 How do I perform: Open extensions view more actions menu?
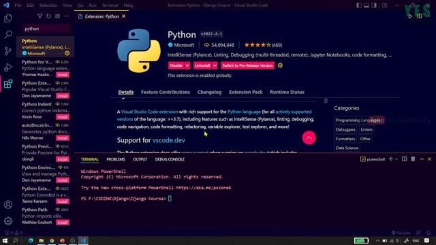(x=67, y=16)
